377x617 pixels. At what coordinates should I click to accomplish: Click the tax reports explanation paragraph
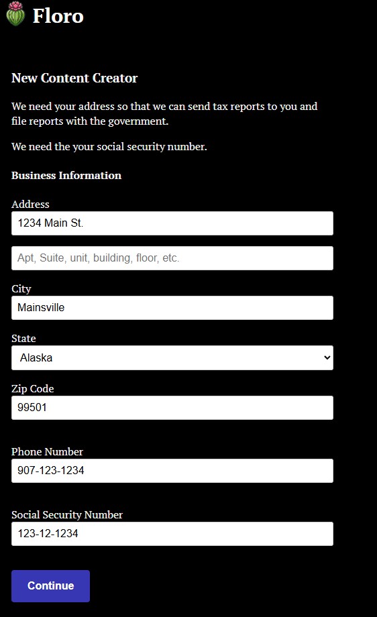click(x=164, y=114)
